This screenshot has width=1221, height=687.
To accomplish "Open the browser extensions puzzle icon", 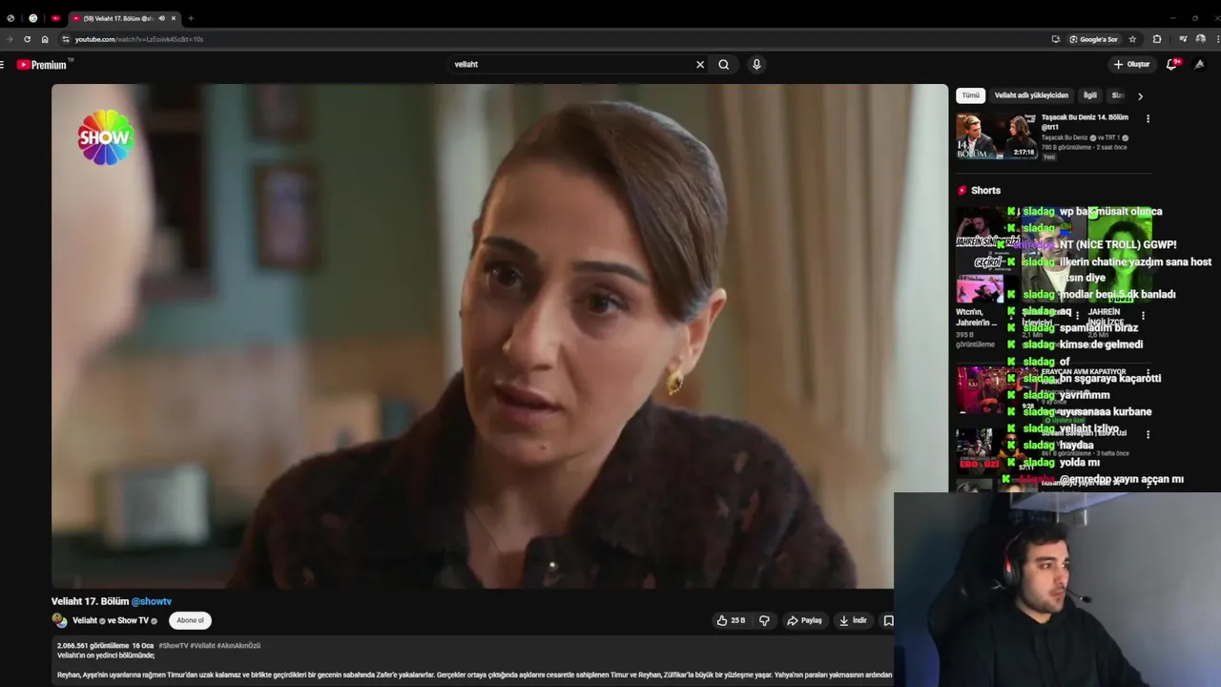I will (1157, 39).
